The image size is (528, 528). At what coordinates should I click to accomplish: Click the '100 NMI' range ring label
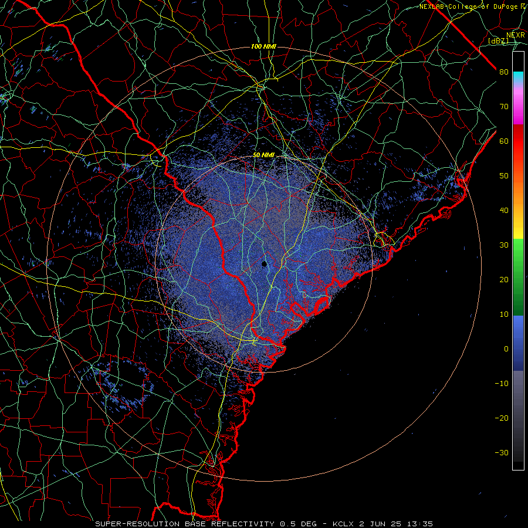(263, 46)
